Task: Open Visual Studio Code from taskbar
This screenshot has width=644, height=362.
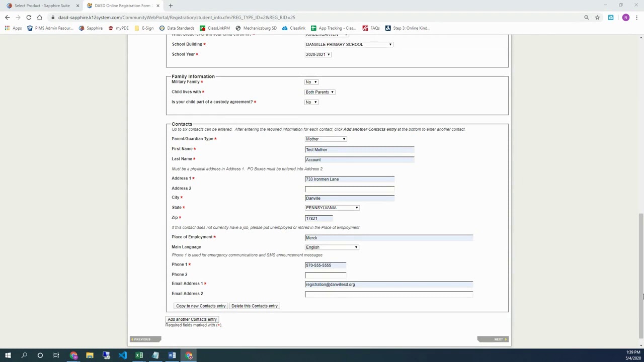Action: coord(123,355)
